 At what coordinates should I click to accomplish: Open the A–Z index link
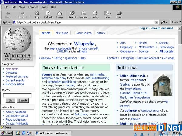coord(168,58)
